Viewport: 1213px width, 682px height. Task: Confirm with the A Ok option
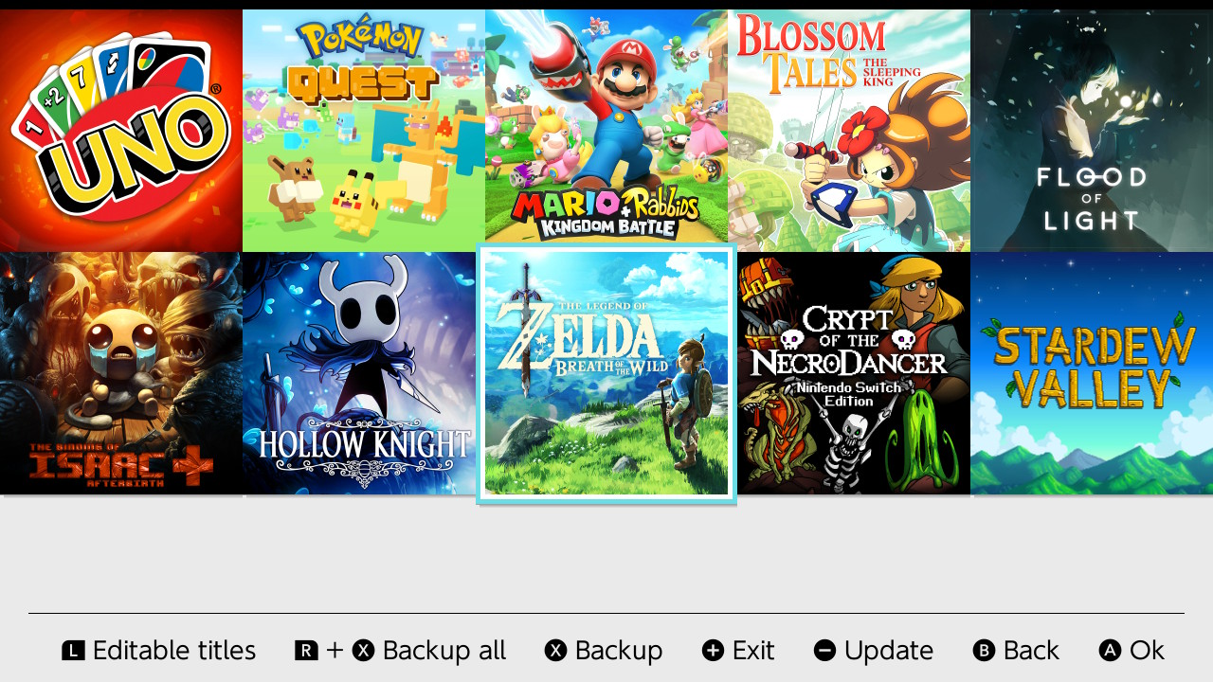tap(1132, 651)
